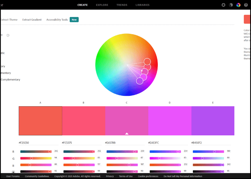Toggle dark theme with the moon icon
This screenshot has height=179, width=251.
point(231,5)
